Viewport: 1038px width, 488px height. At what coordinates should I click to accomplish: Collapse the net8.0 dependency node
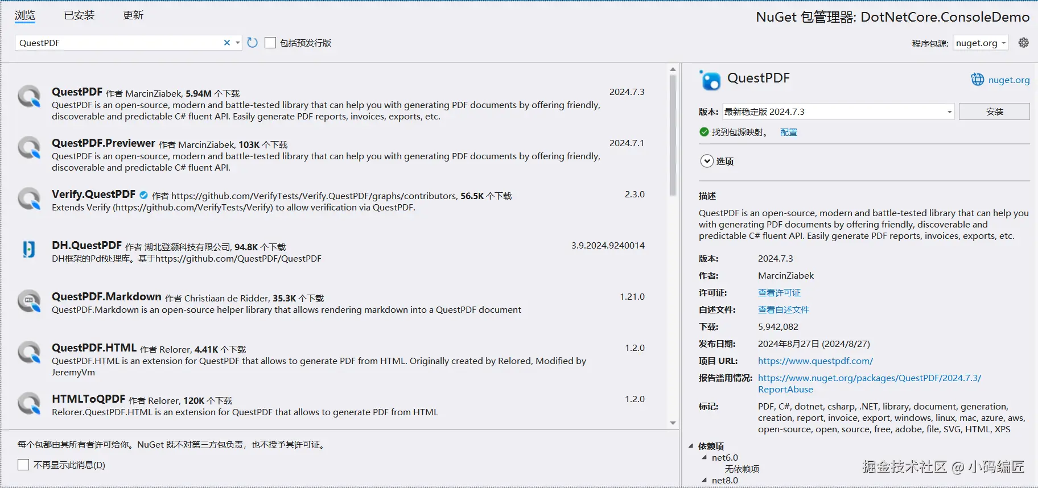pos(705,480)
